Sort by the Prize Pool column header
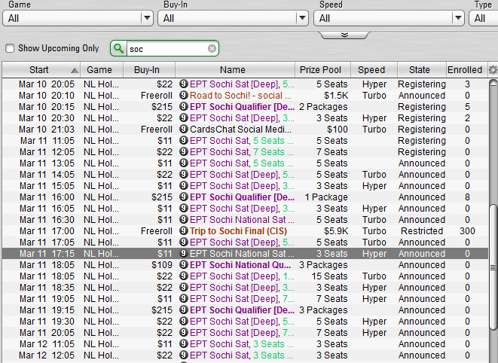The height and width of the screenshot is (363, 498). (322, 70)
